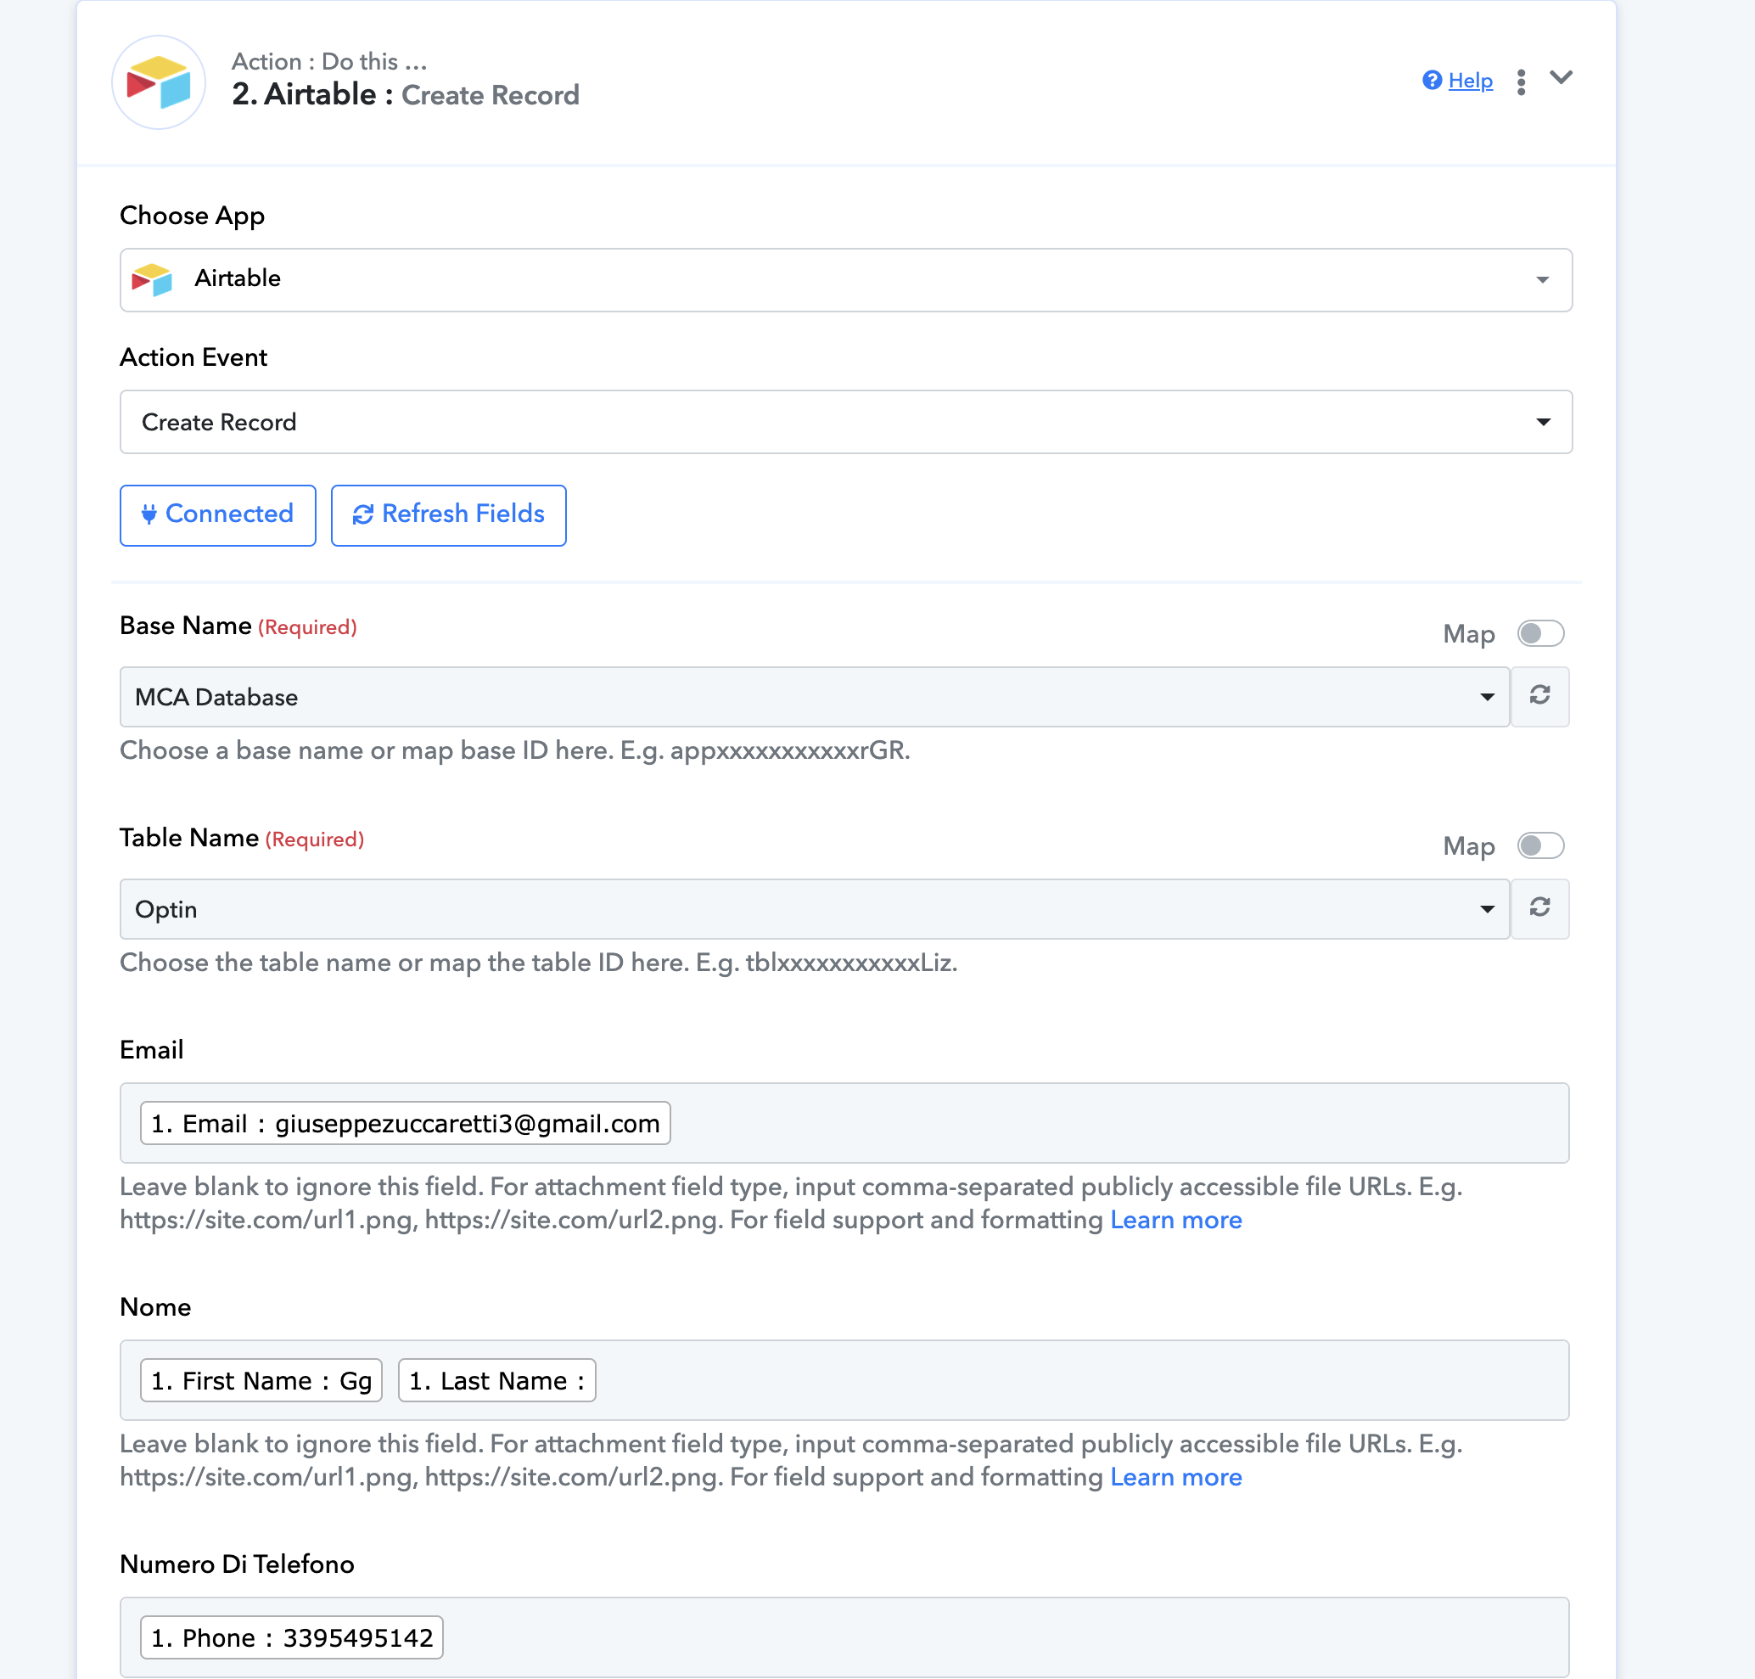Open the Action Event dropdown showing Create Record
The width and height of the screenshot is (1755, 1679).
846,422
